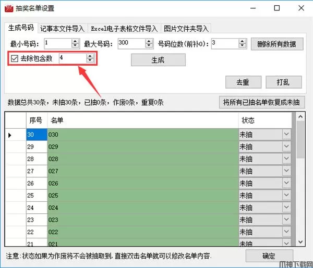Open status dropdown for row 024
The width and height of the screenshot is (313, 268).
[x=286, y=208]
